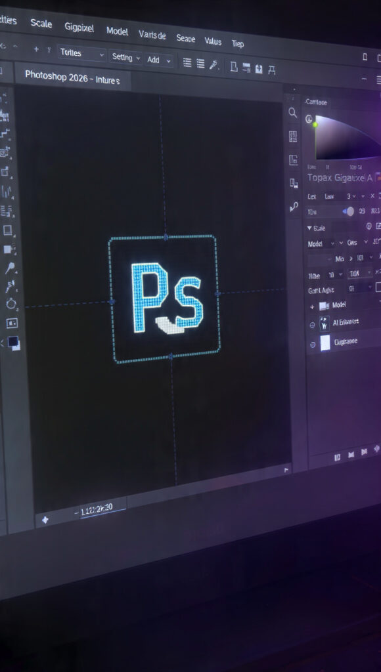Viewport: 381px width, 672px height.
Task: Open the Tcrites dropdown in options bar
Action: [81, 54]
